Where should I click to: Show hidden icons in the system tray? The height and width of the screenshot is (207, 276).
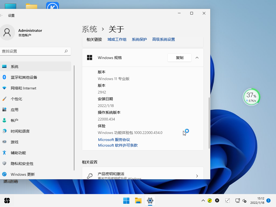(x=203, y=201)
